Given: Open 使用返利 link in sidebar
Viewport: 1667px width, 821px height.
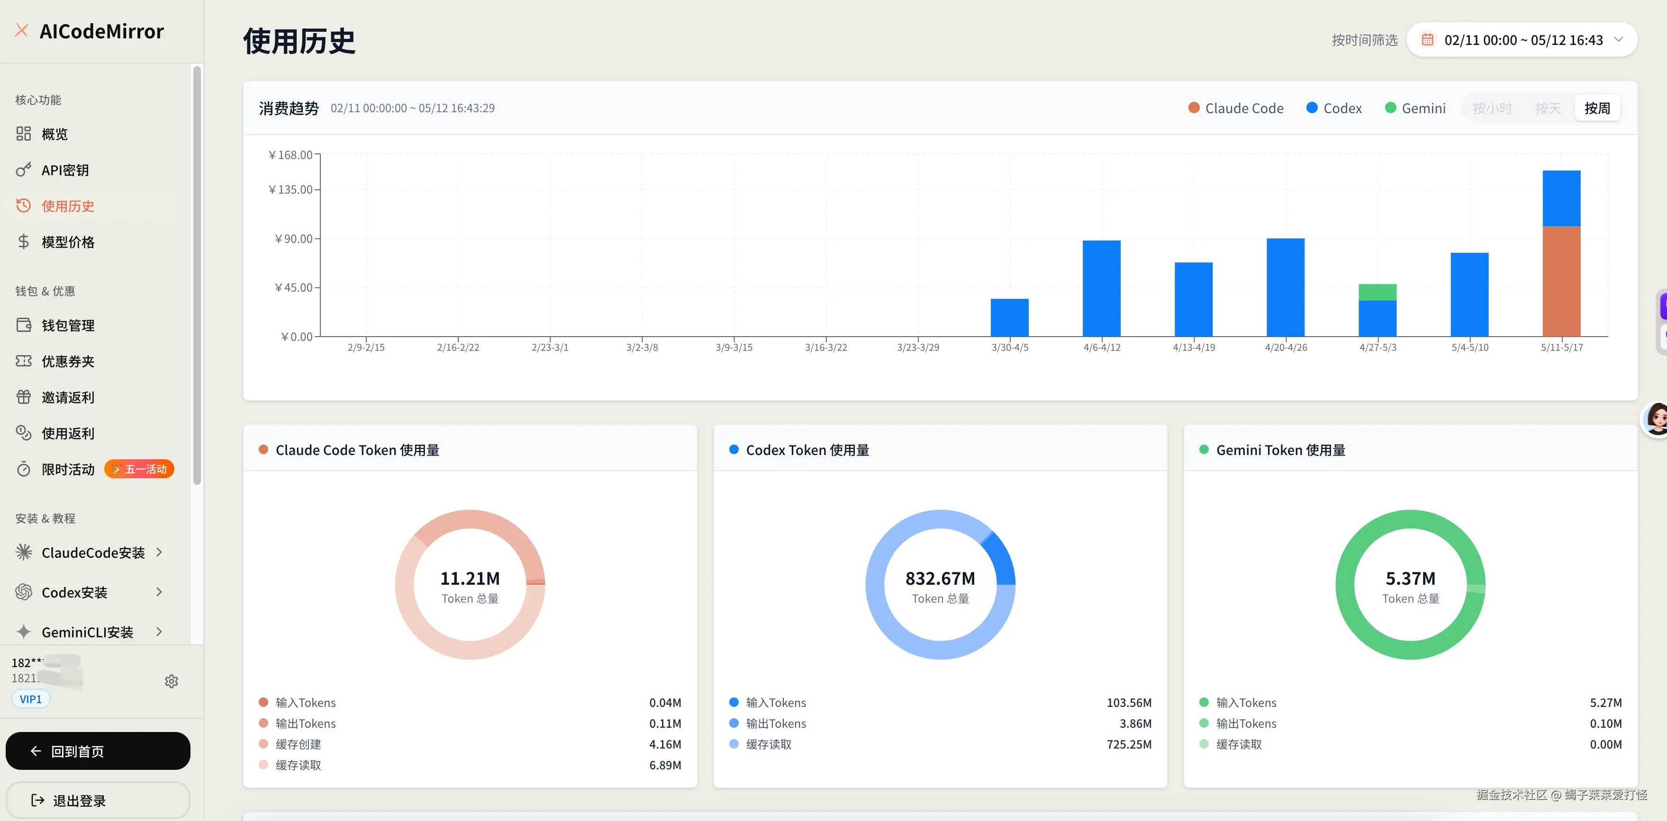Looking at the screenshot, I should point(96,433).
